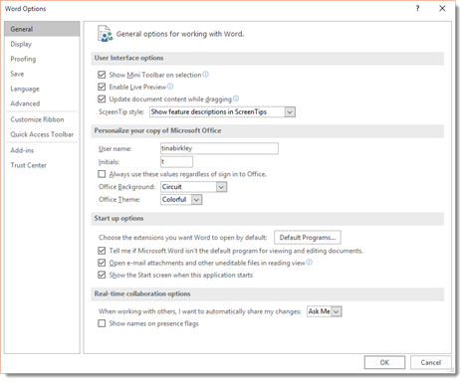464x382 pixels.
Task: Go to the Save category
Action: pos(42,74)
